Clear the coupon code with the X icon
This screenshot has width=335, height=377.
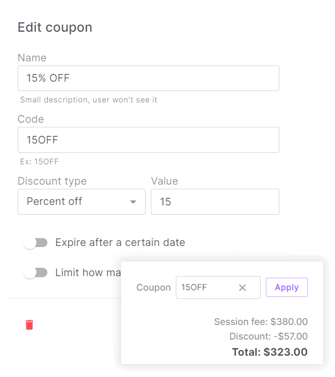(242, 288)
